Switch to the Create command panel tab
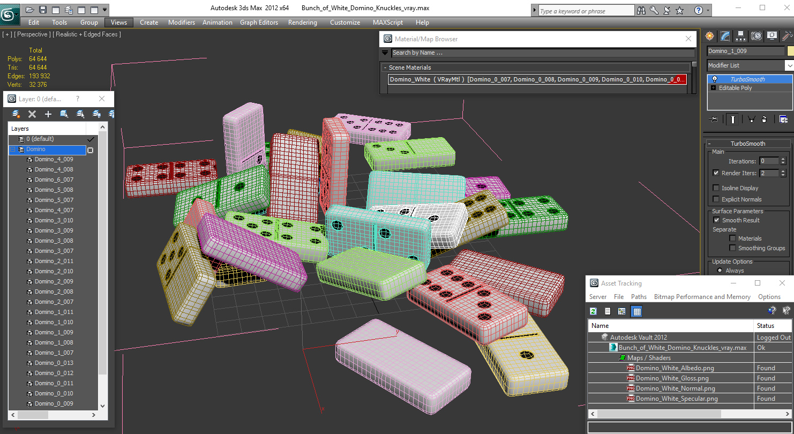Screen dimensions: 794x434 [710, 36]
